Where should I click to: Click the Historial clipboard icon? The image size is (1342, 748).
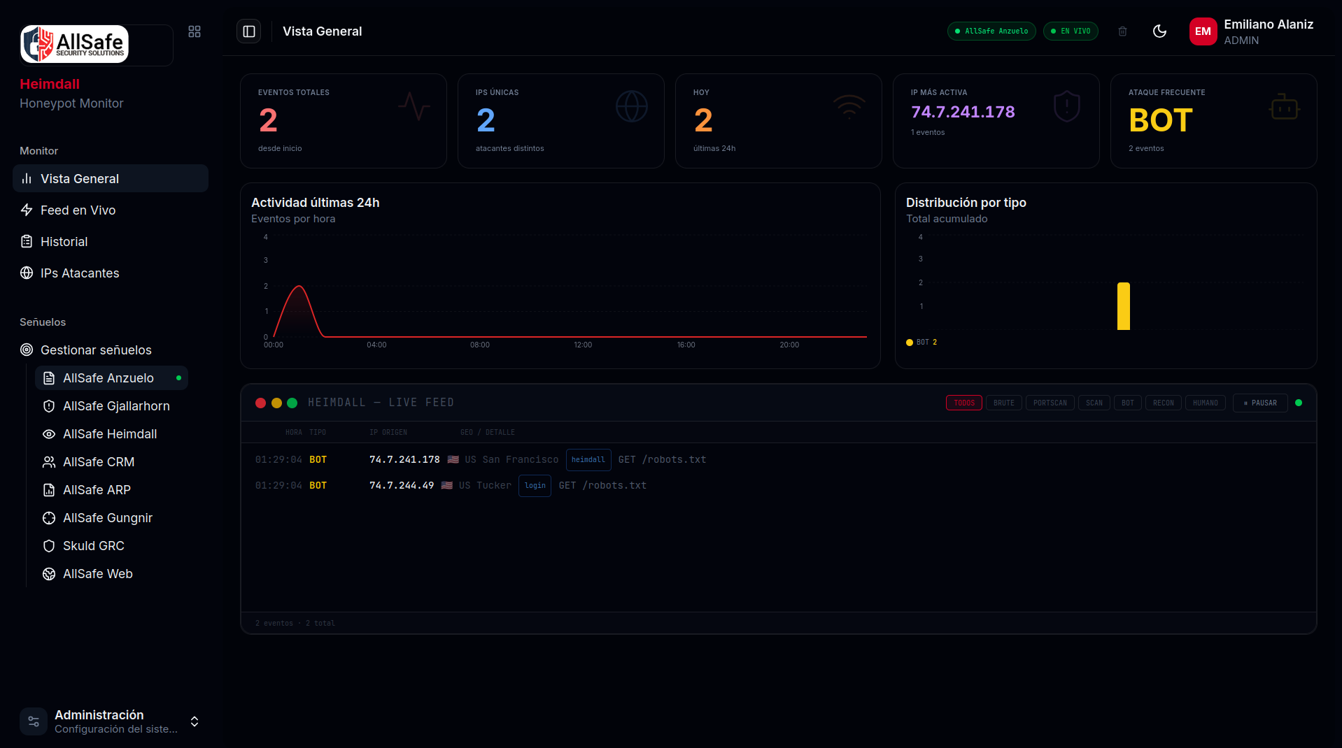click(x=27, y=241)
